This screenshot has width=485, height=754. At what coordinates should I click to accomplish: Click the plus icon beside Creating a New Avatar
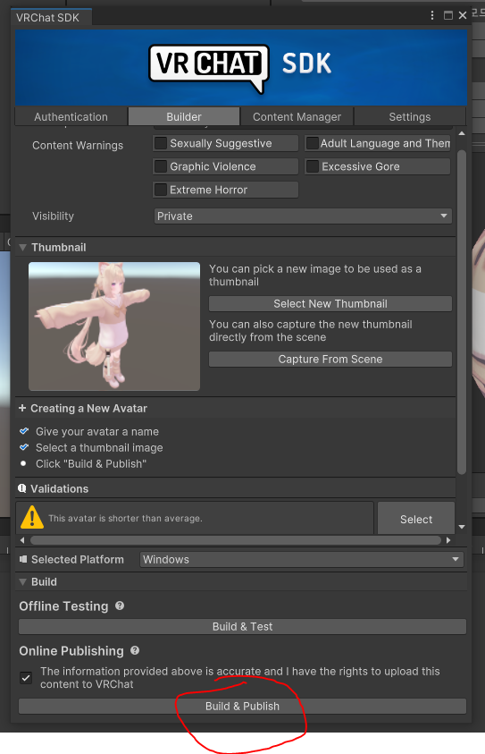click(x=22, y=408)
